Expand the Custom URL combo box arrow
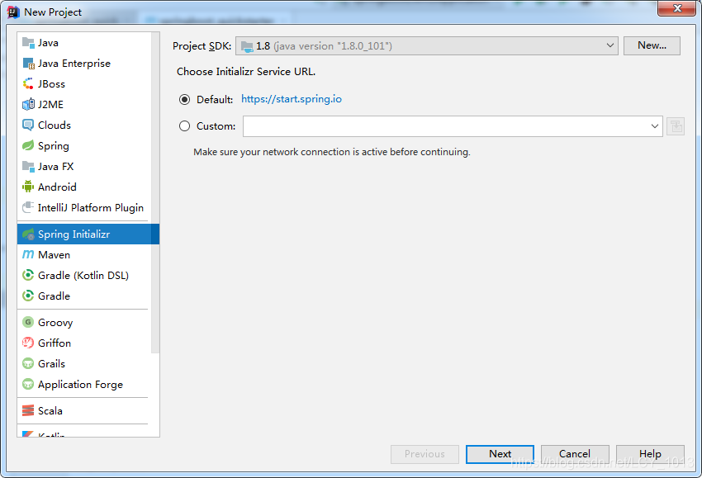702x478 pixels. click(655, 126)
